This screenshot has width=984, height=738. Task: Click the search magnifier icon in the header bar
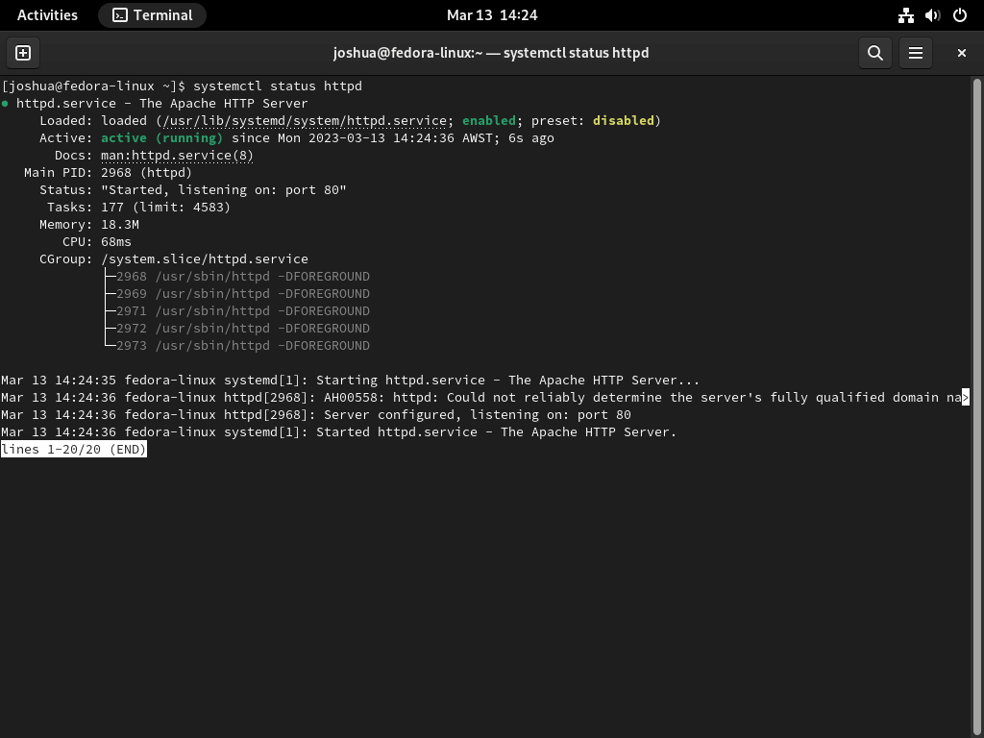point(874,53)
